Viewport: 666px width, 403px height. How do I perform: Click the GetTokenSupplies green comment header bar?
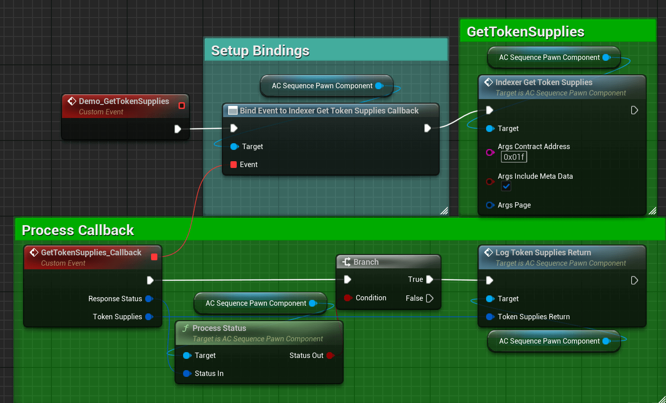tap(525, 32)
